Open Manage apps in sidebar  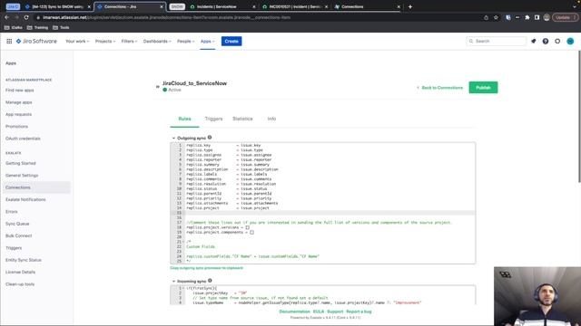click(19, 102)
